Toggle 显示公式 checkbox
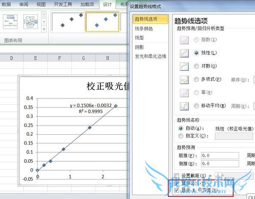The image size is (255, 199). pos(177,183)
